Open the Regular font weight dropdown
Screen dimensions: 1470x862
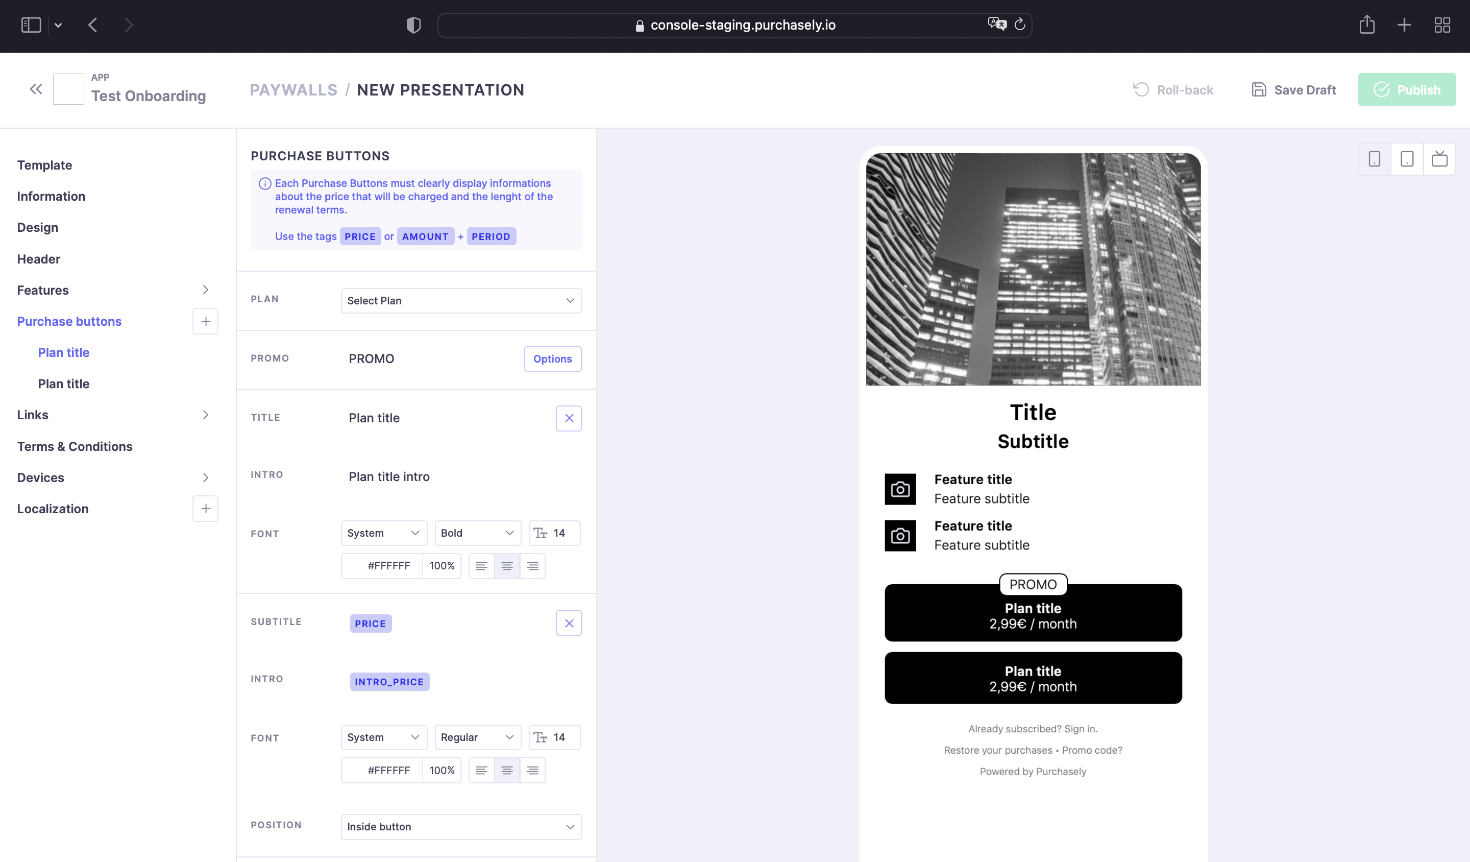[x=478, y=738]
